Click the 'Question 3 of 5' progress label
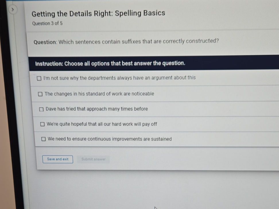Viewport: 279px width, 209px height. tap(46, 23)
